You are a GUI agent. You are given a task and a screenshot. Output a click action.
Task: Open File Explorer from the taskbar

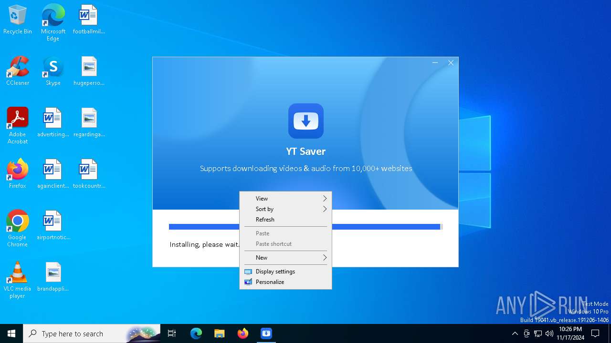220,333
